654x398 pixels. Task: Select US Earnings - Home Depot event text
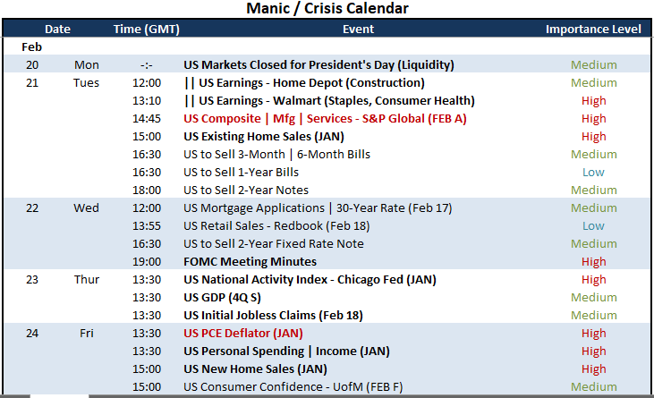304,83
